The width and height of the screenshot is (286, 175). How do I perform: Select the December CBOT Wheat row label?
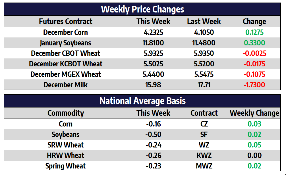66,53
